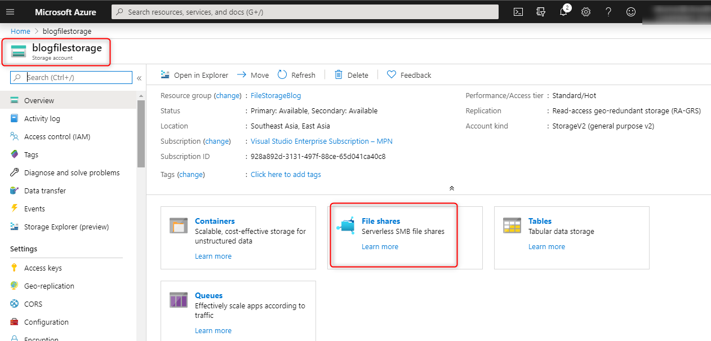The width and height of the screenshot is (711, 341).
Task: Open the Containers tile title
Action: tap(215, 221)
